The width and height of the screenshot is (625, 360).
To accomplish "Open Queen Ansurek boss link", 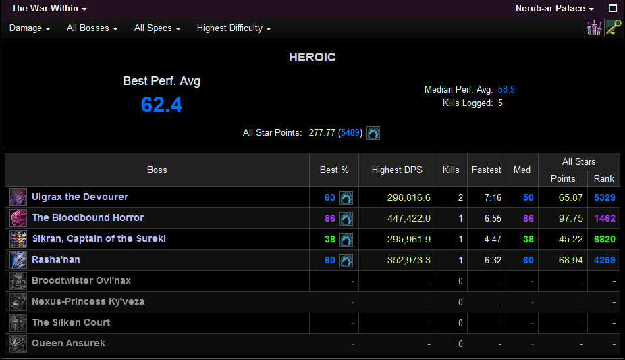I will click(x=69, y=343).
